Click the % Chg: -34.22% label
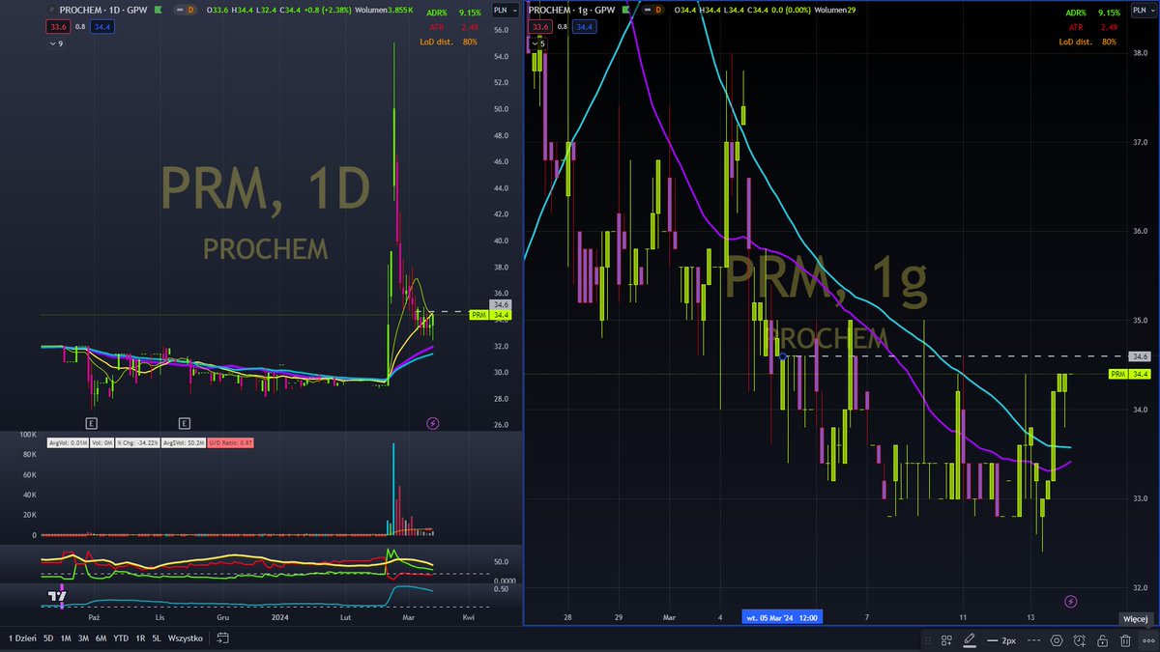Screen dimensions: 1160x652 coord(137,442)
